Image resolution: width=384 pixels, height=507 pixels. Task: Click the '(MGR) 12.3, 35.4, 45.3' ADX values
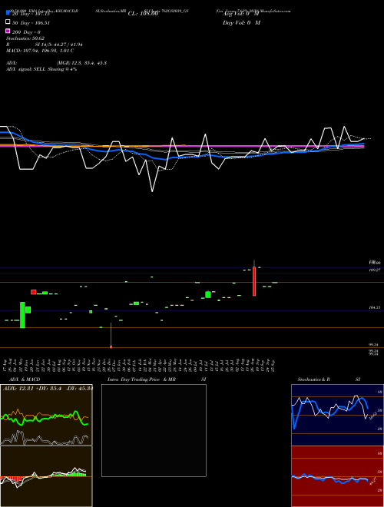click(81, 63)
